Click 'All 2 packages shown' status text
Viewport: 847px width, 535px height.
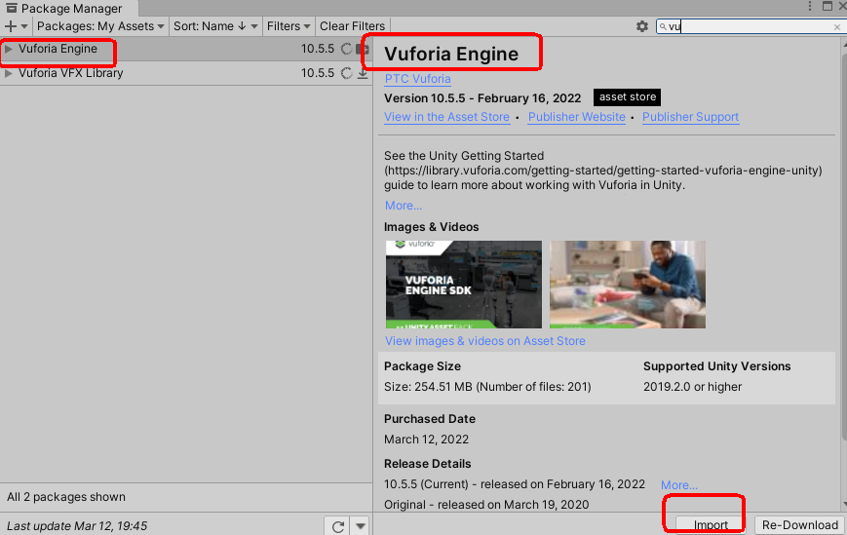66,497
